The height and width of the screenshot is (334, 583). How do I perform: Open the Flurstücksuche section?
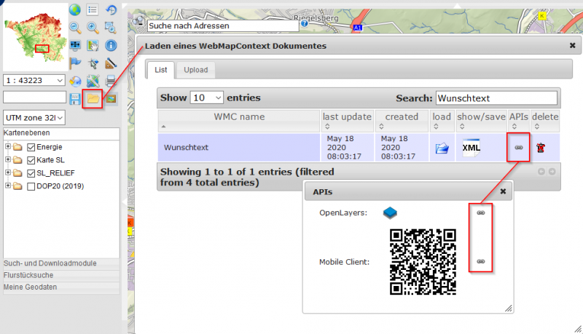tap(61, 275)
